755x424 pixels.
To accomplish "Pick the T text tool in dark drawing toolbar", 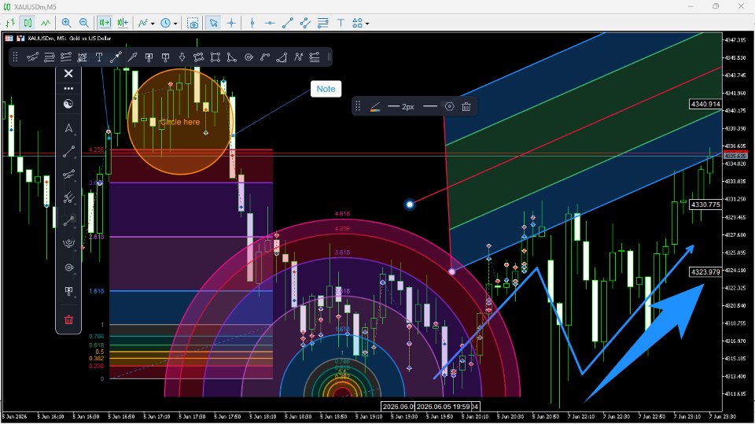I will [99, 57].
